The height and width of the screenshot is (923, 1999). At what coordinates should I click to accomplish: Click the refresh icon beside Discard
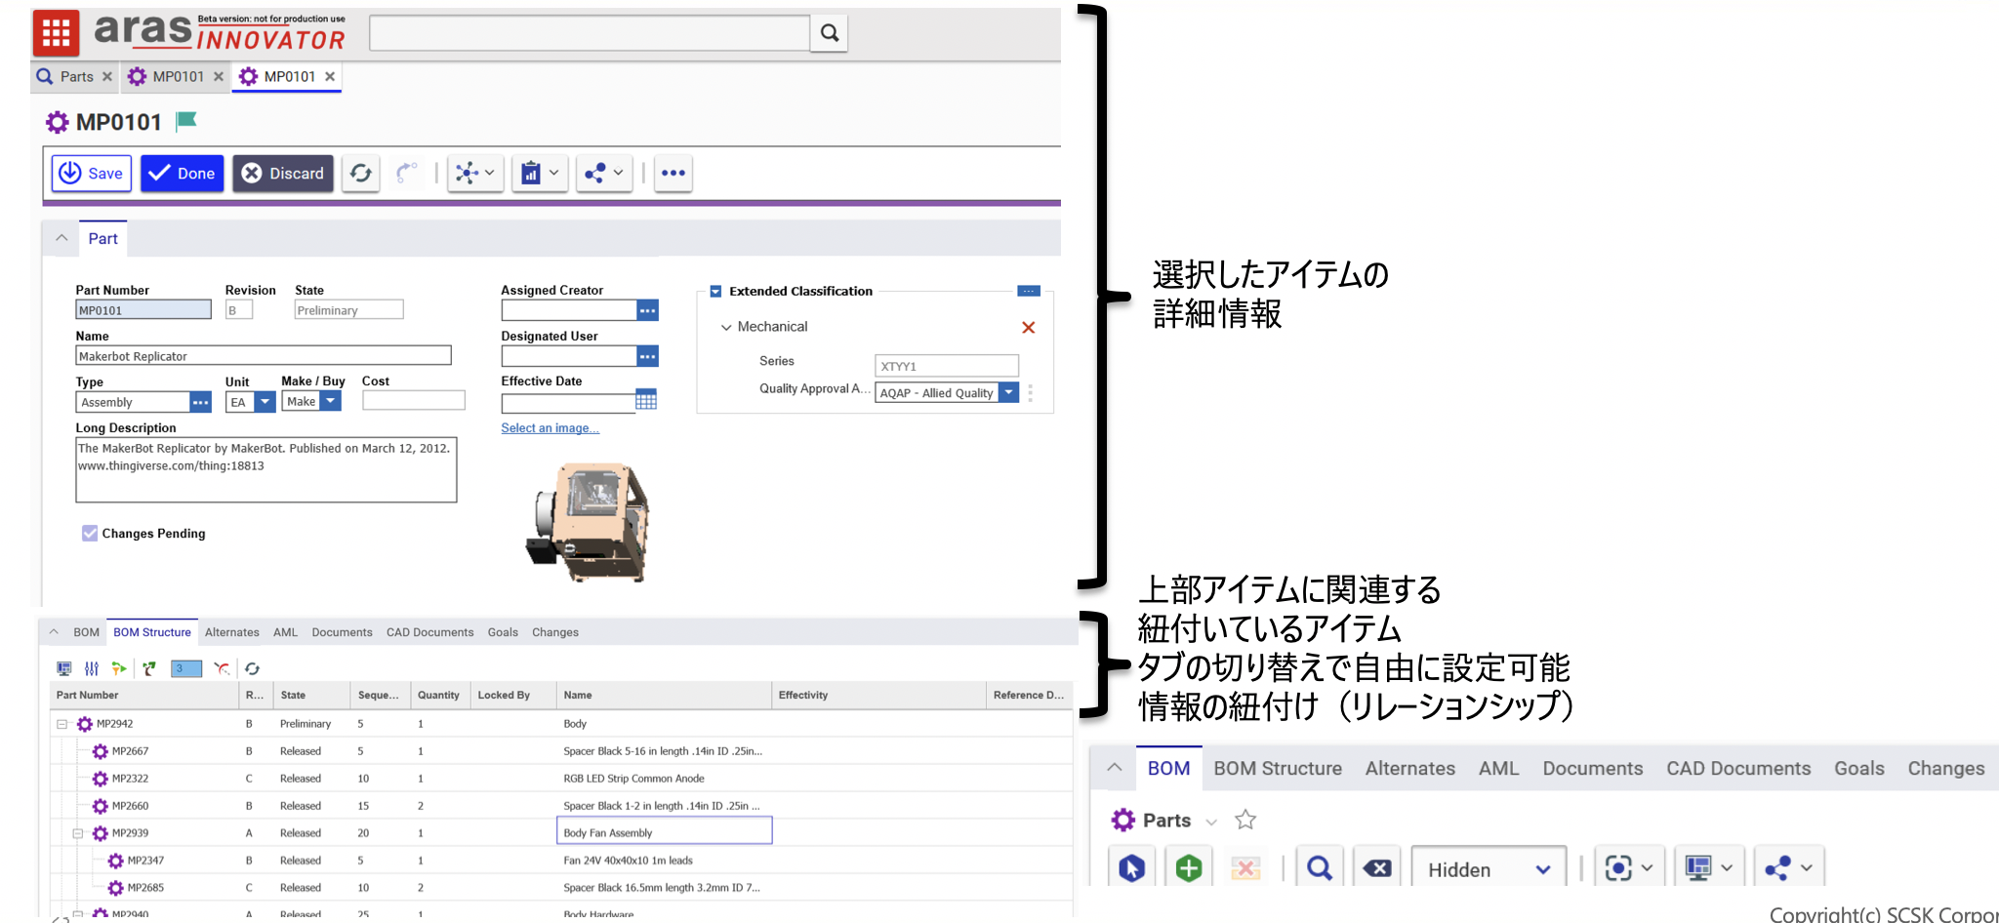coord(360,174)
